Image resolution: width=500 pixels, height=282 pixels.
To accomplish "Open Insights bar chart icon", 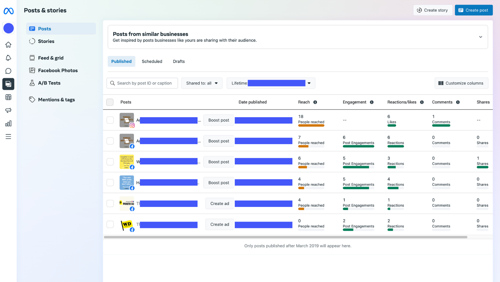I will [x=8, y=123].
